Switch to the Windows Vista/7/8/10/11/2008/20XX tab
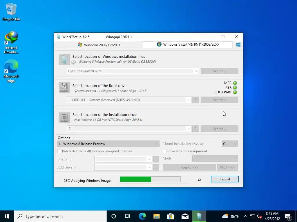 188,45
